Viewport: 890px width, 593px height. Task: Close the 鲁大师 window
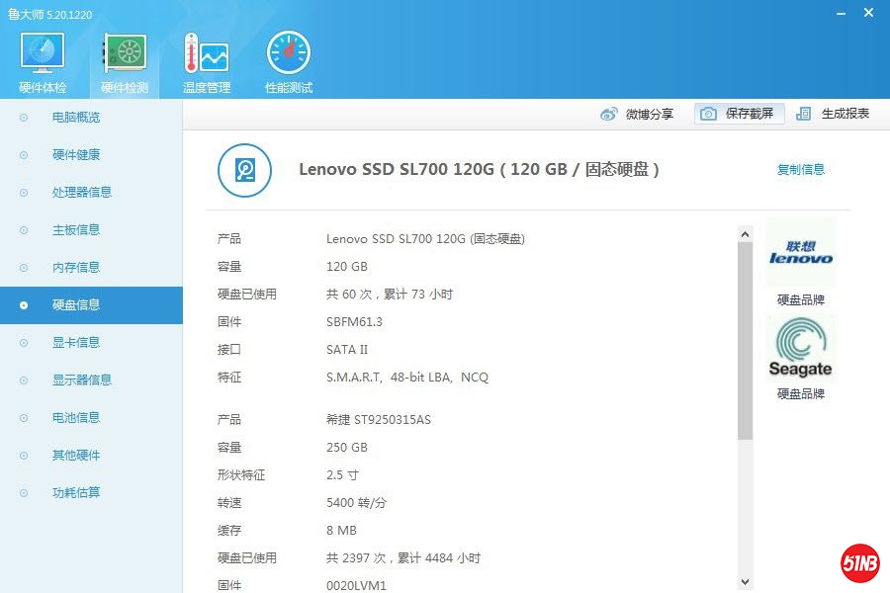point(868,13)
